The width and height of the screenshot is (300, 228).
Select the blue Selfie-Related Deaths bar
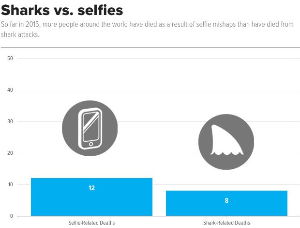click(91, 197)
